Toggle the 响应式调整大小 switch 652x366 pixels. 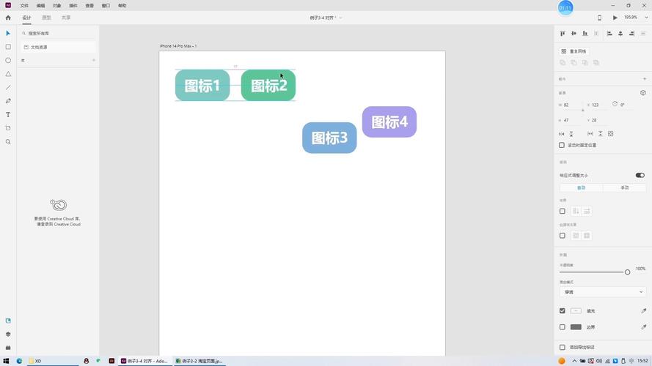(640, 176)
